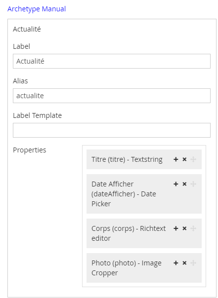218x298 pixels.
Task: Click the empty Label Template field
Action: (112, 130)
